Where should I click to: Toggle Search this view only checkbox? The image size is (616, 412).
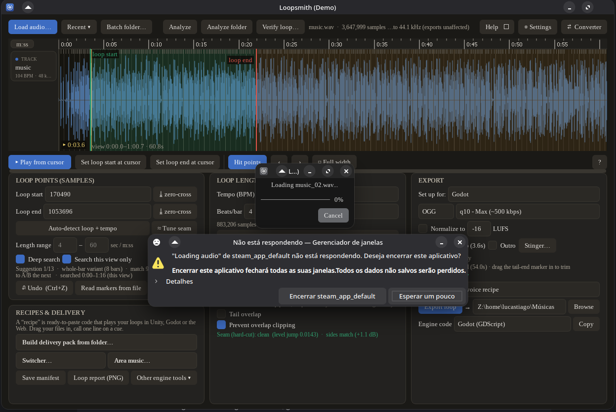(x=67, y=259)
